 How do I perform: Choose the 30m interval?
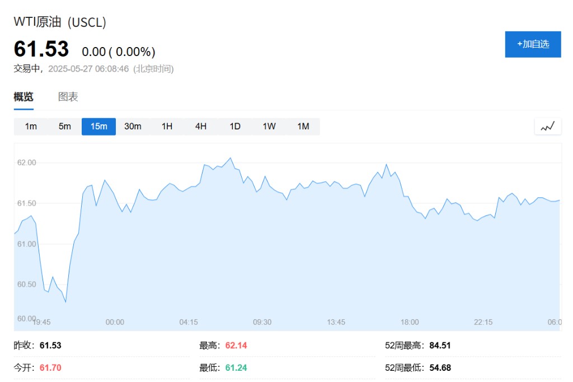(133, 127)
